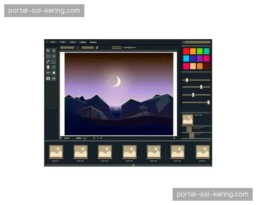The height and width of the screenshot is (205, 257).
Task: Choose the purple color swatch
Action: coord(200,59)
